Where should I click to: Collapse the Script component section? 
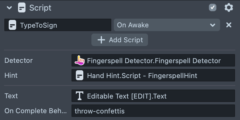click(x=9, y=8)
